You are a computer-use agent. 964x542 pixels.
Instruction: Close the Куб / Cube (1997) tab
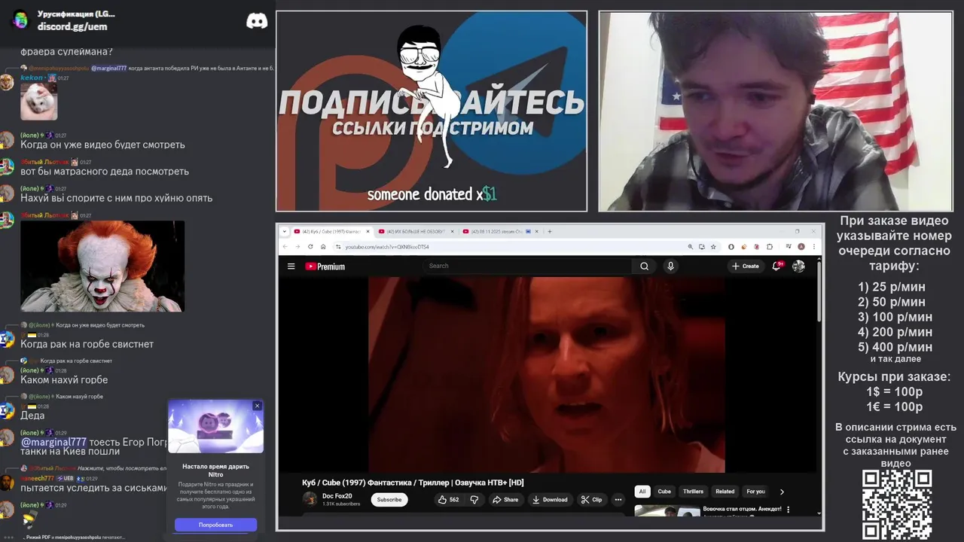(x=368, y=231)
